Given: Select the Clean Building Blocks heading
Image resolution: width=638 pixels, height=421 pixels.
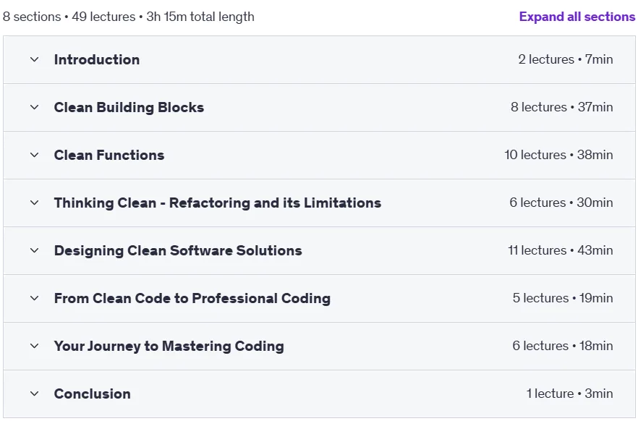Looking at the screenshot, I should coord(129,107).
